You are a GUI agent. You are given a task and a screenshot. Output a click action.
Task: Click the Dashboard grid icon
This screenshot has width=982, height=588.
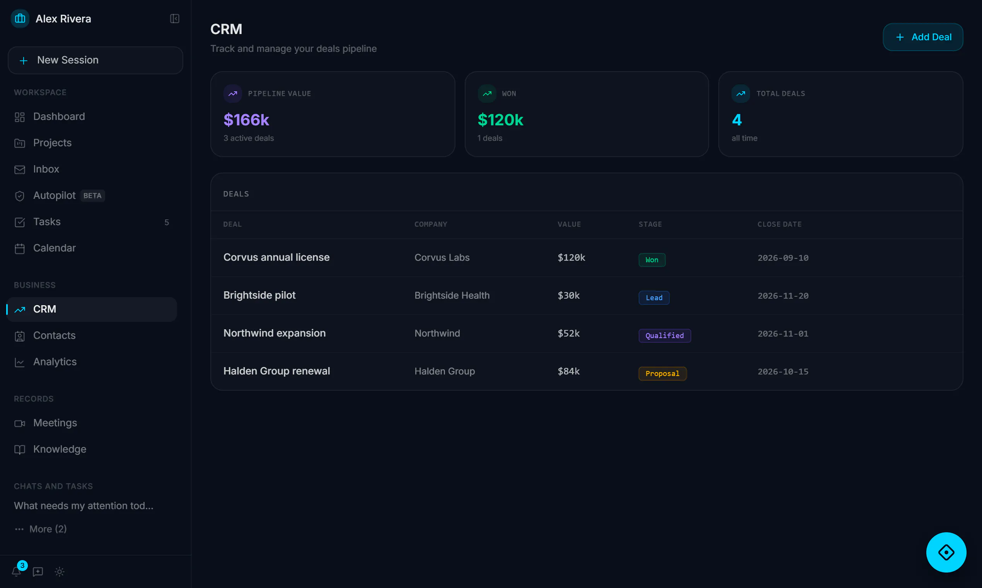19,117
